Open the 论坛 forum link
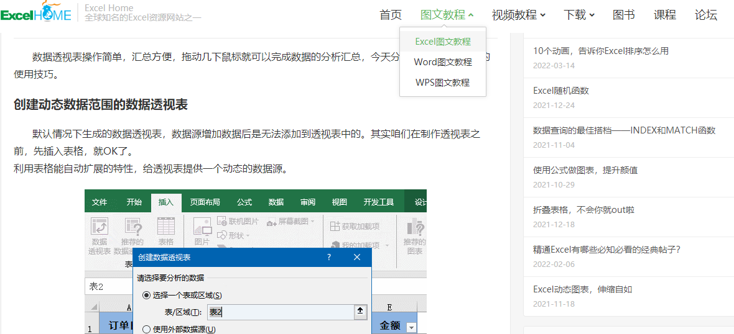This screenshot has width=734, height=334. [x=706, y=15]
